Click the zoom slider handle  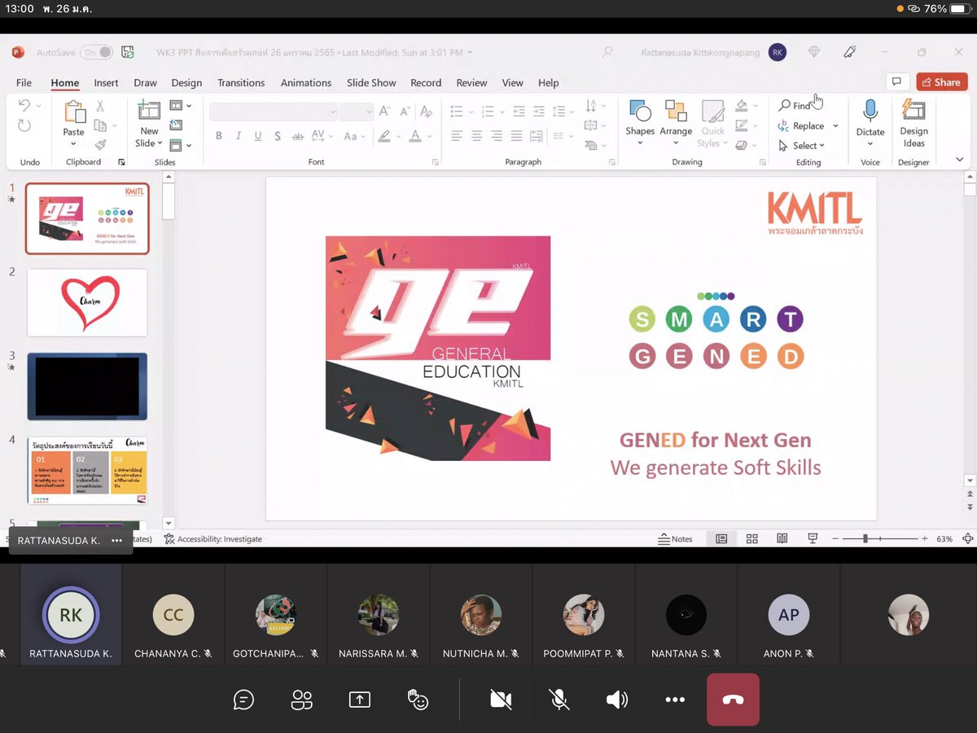point(865,539)
